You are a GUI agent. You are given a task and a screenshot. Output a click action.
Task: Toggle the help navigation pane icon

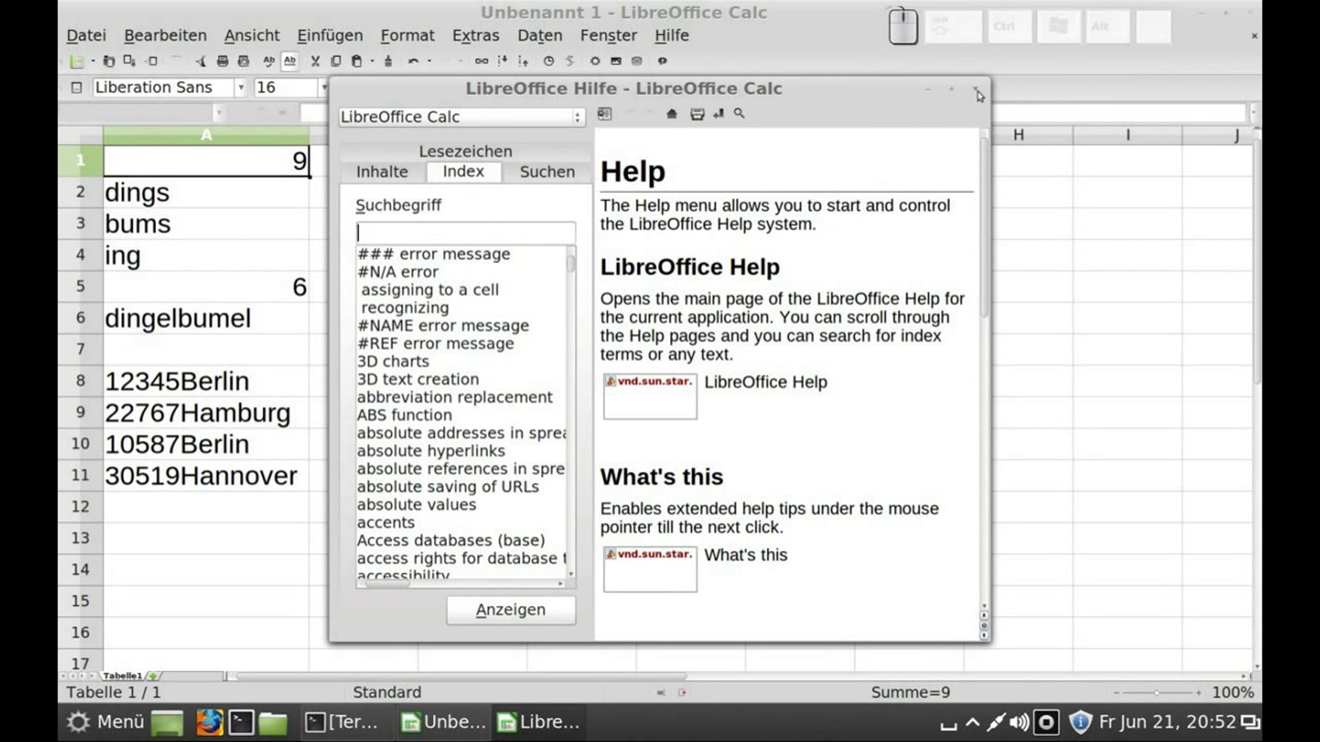tap(604, 114)
